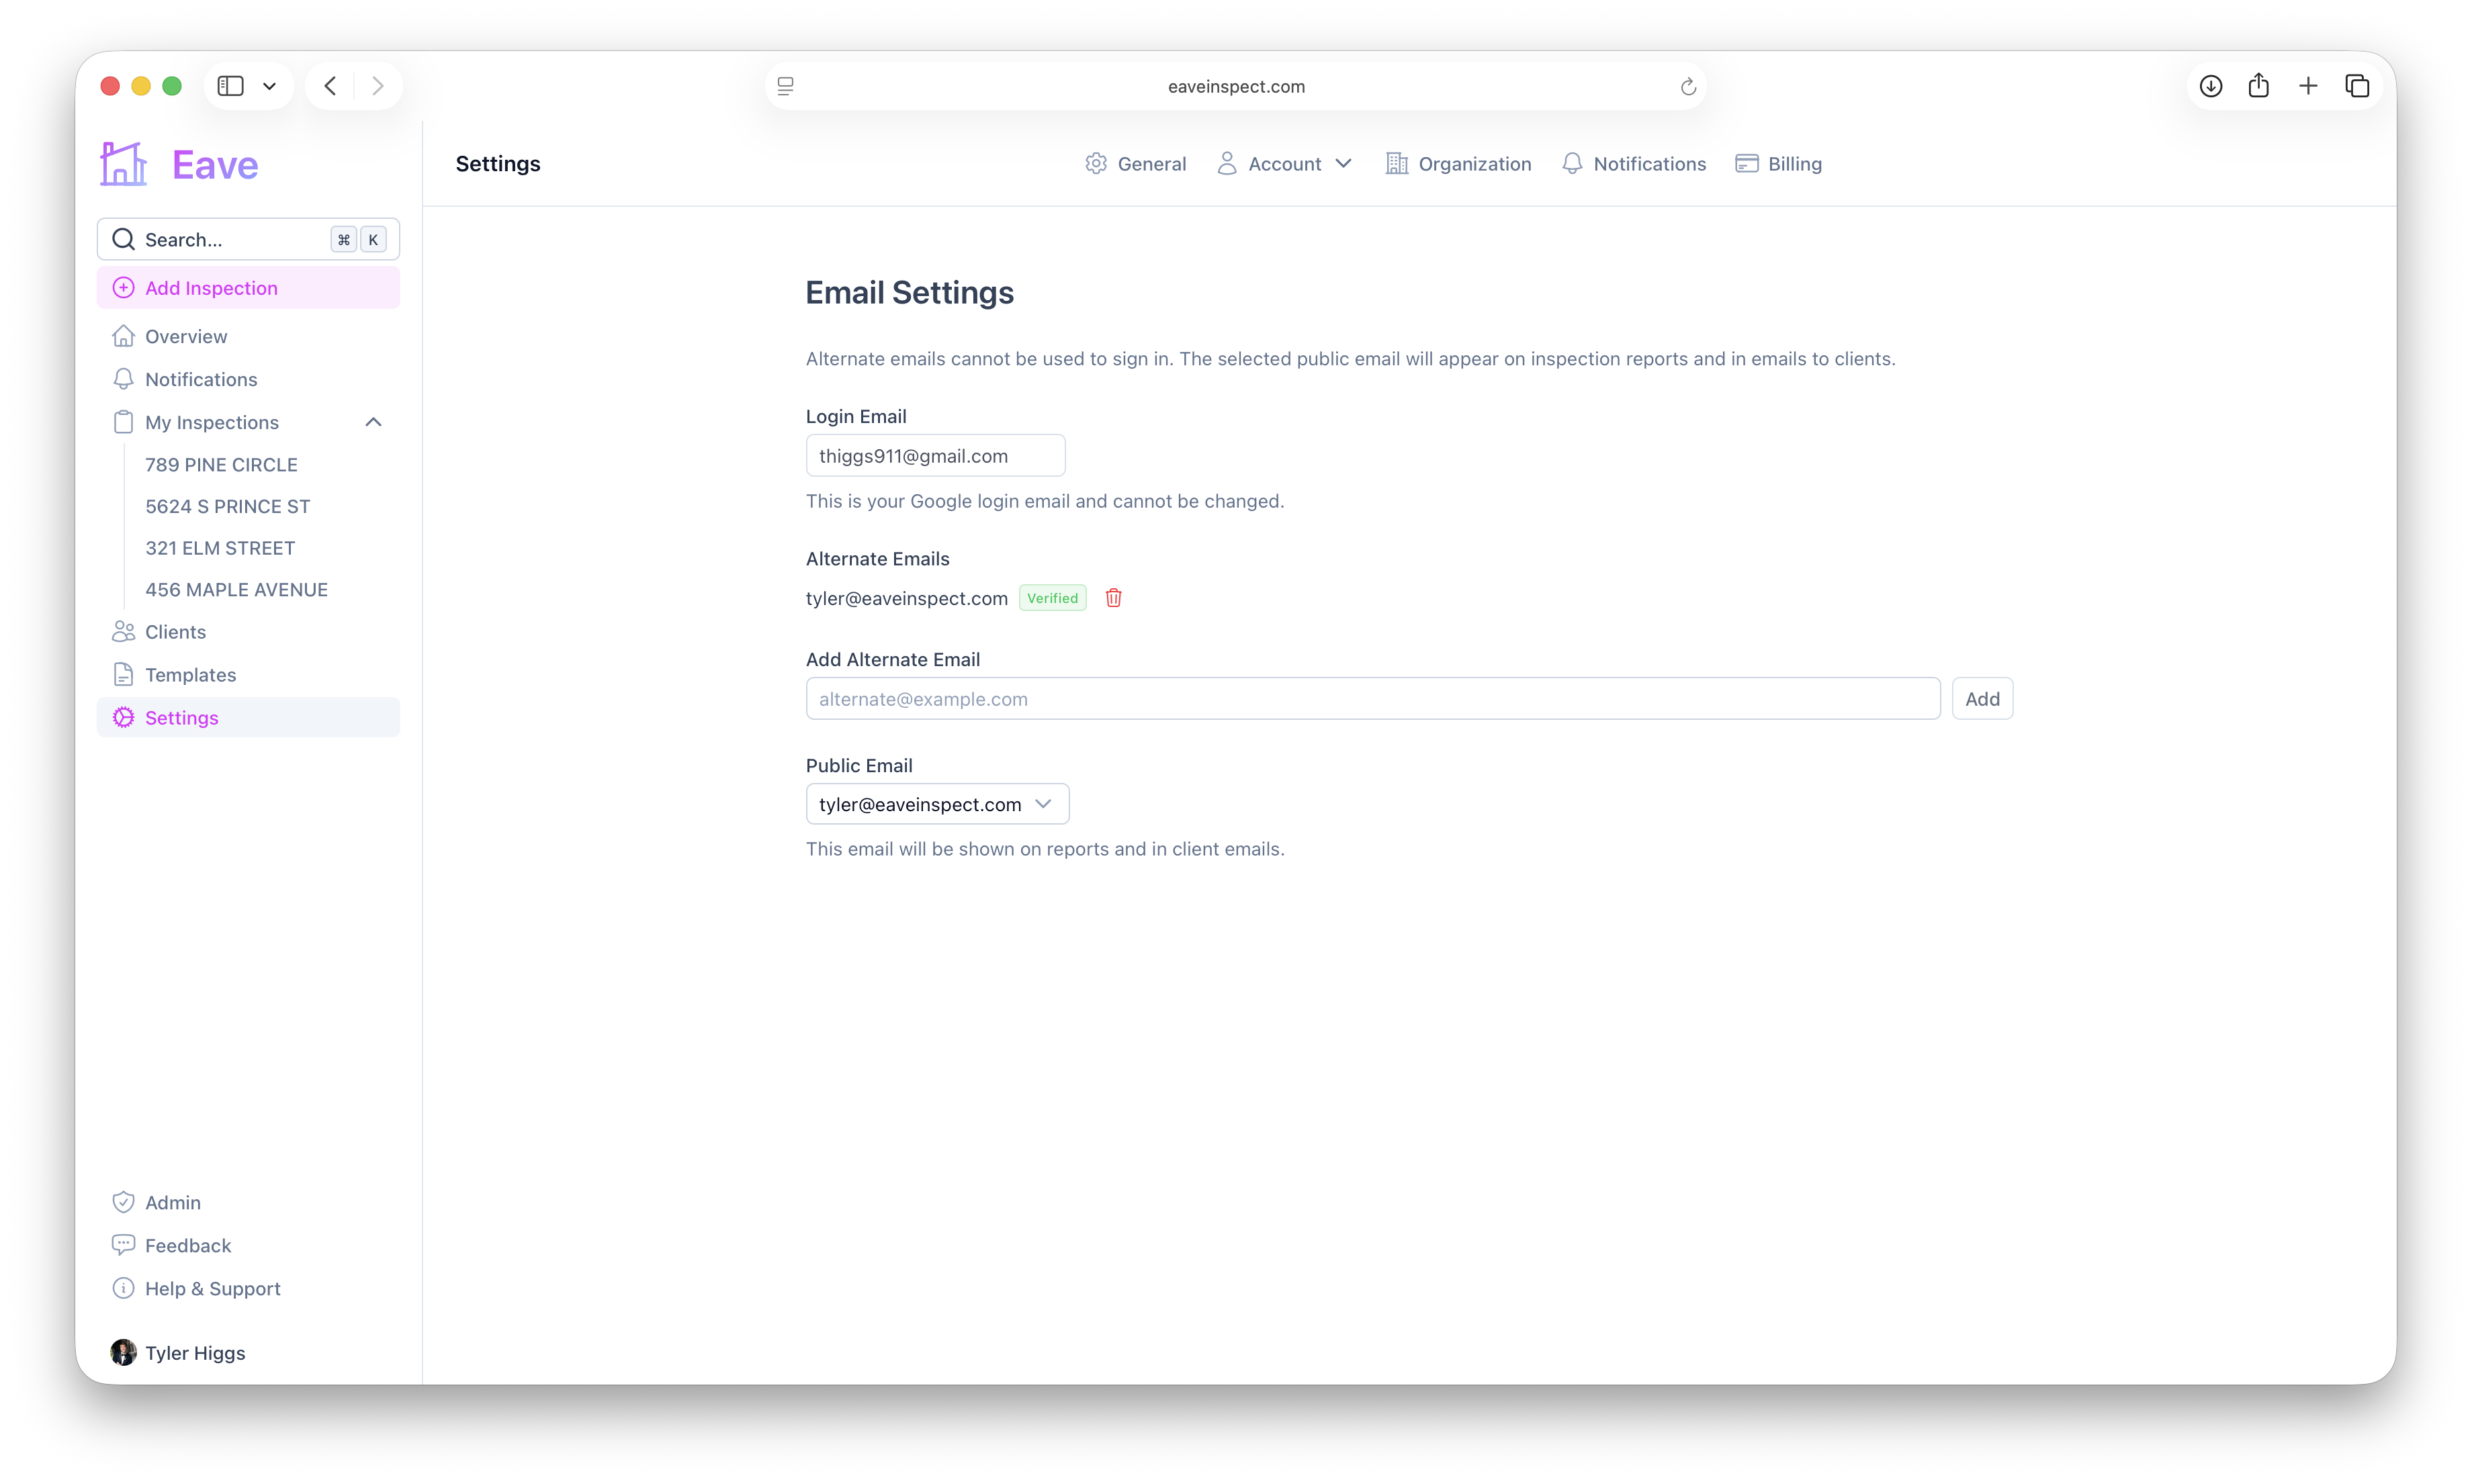The width and height of the screenshot is (2472, 1484).
Task: Click the Add Inspection plus icon
Action: pyautogui.click(x=123, y=288)
